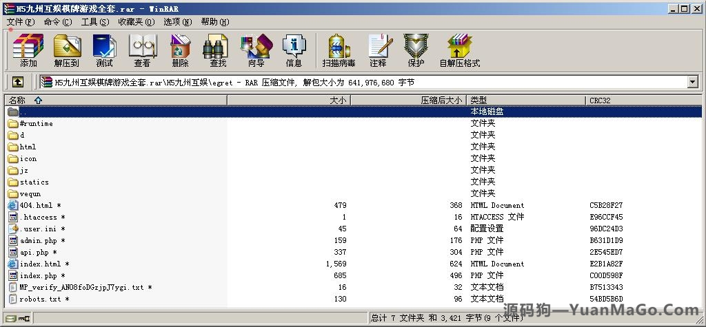This screenshot has height=327, width=706.
Task: Open the Help (帮助) menu
Action: pos(215,21)
